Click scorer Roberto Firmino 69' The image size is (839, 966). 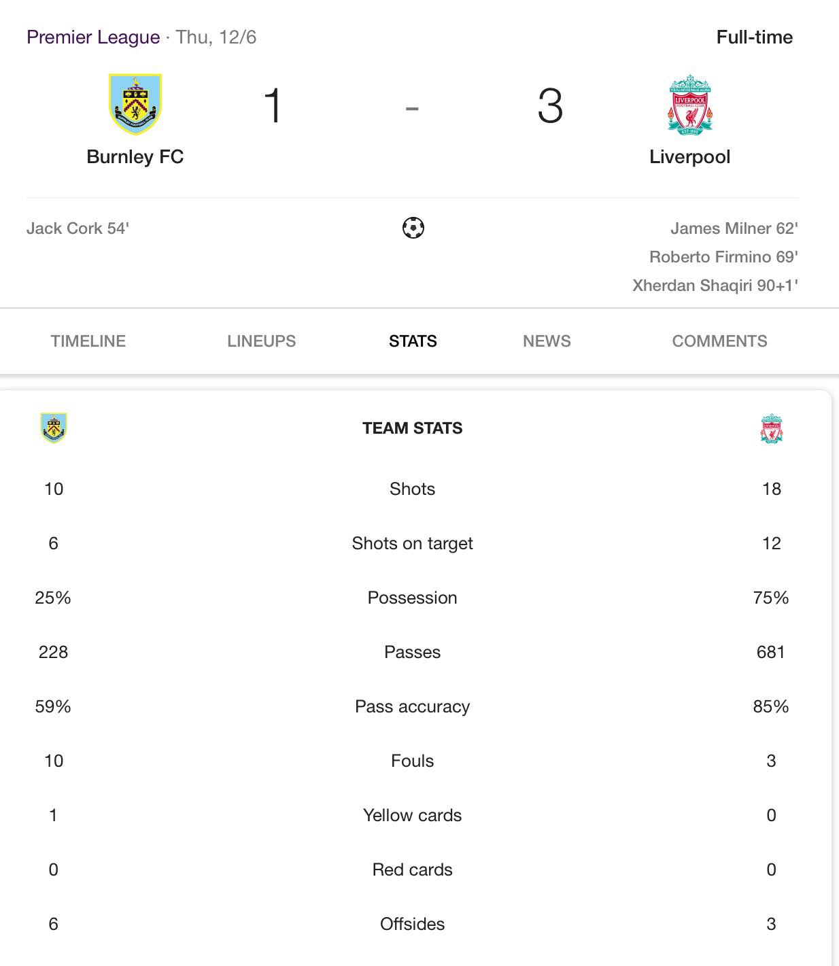pyautogui.click(x=723, y=257)
